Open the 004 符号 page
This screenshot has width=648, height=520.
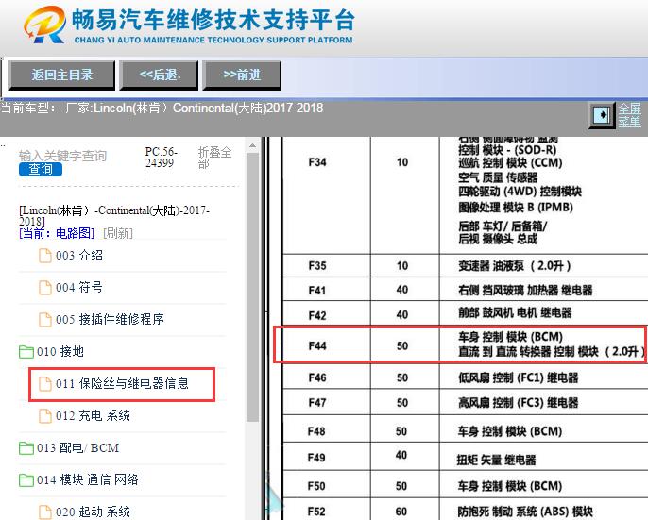tap(79, 287)
